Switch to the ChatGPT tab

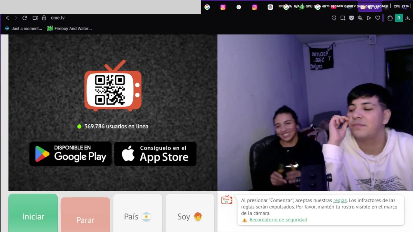[270, 7]
